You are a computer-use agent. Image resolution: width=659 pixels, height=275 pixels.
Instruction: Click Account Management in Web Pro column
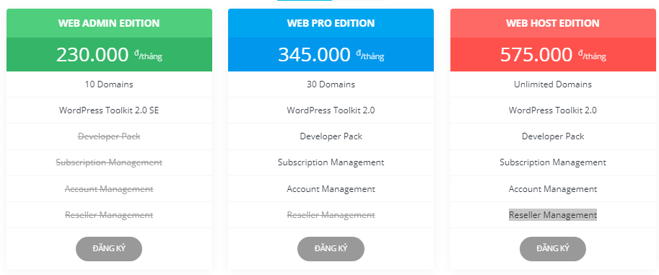point(331,189)
